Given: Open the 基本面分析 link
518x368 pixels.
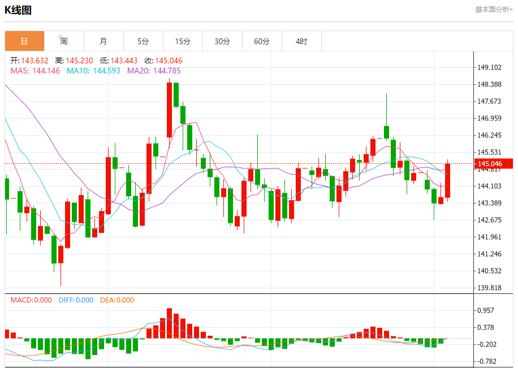Looking at the screenshot, I should [494, 10].
